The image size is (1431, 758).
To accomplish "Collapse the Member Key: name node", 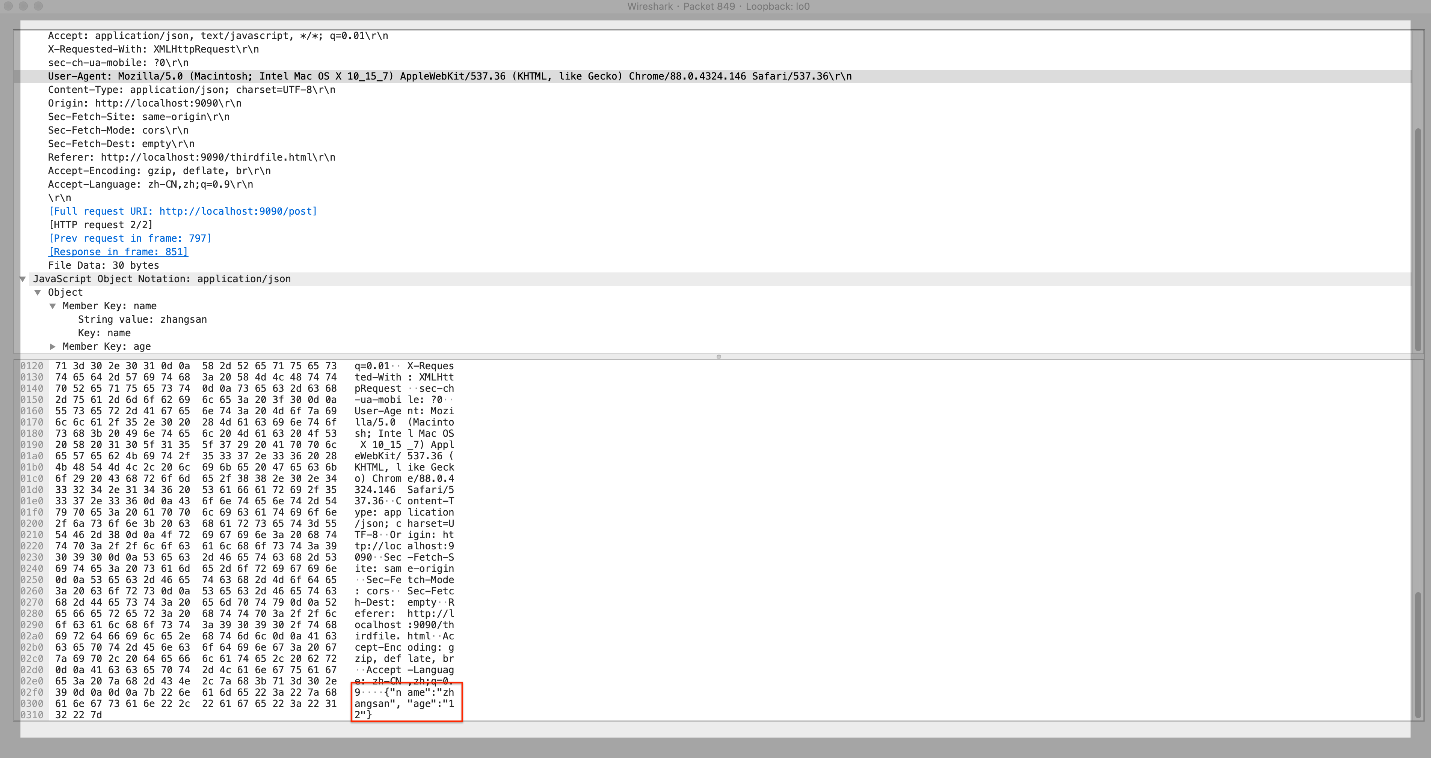I will click(53, 306).
